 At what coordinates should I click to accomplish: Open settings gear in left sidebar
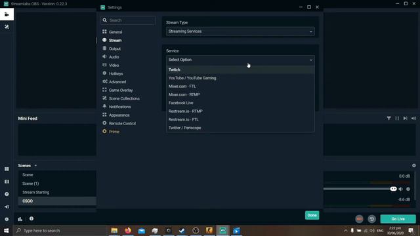click(7, 219)
